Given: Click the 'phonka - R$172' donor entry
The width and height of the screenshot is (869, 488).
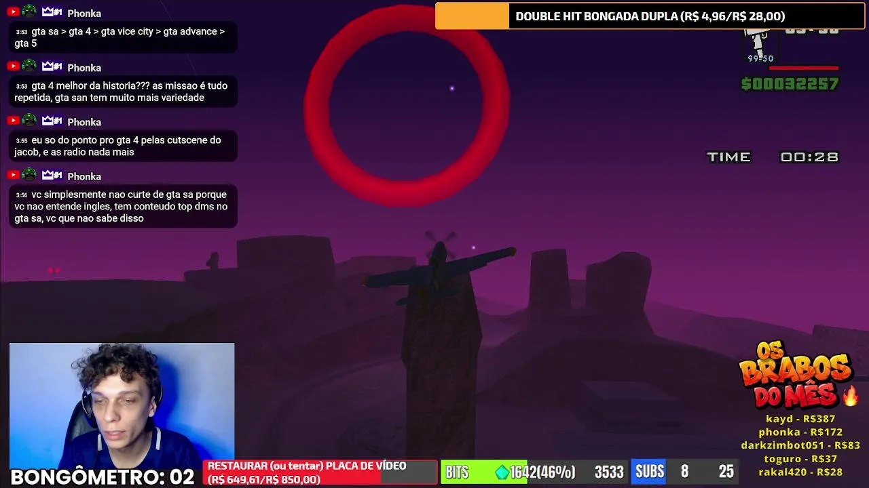Looking at the screenshot, I should coord(800,432).
